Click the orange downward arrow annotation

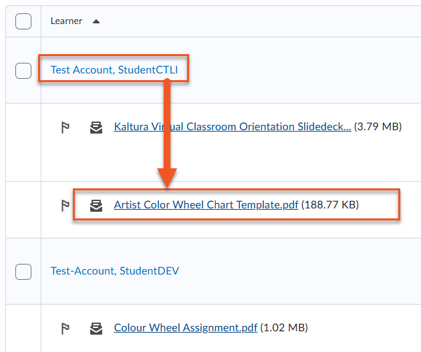coord(168,134)
